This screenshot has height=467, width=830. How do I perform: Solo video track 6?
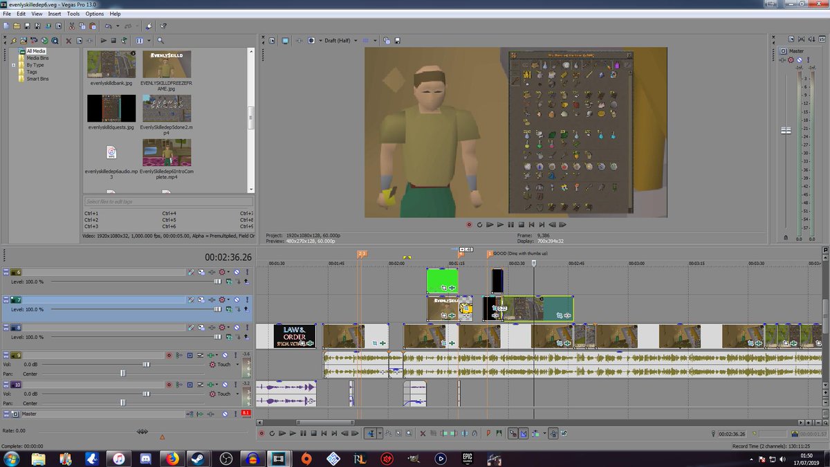click(247, 272)
